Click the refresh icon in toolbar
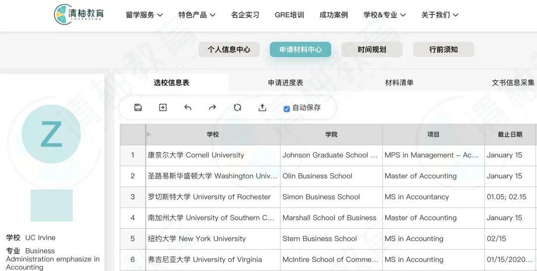 tap(237, 107)
